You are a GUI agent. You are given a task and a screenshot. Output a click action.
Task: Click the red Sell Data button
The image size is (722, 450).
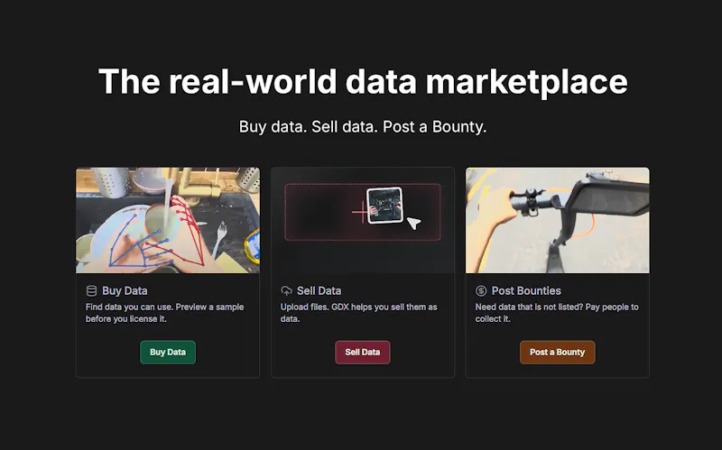tap(363, 352)
